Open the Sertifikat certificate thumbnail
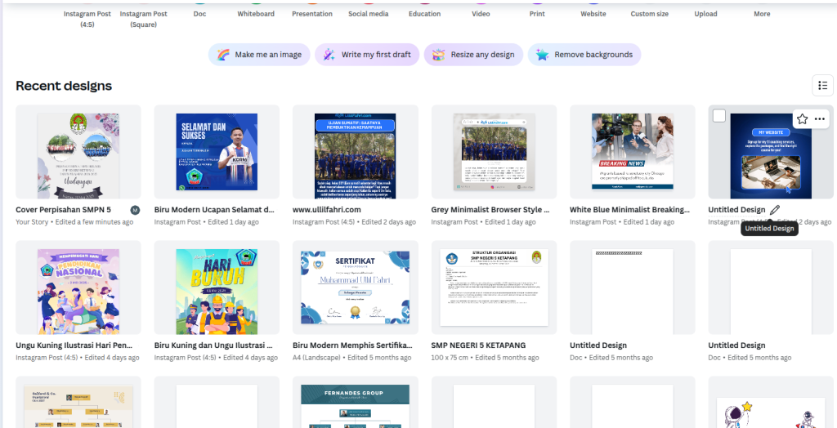837x428 pixels. point(355,288)
